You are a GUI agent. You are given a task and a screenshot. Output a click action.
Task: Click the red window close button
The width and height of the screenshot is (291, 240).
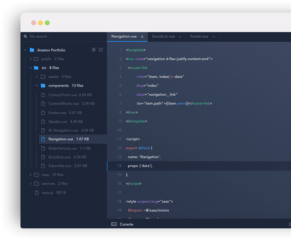tap(34, 23)
